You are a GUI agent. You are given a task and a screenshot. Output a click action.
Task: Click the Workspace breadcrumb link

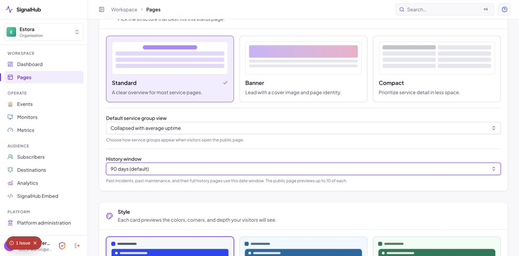(124, 10)
